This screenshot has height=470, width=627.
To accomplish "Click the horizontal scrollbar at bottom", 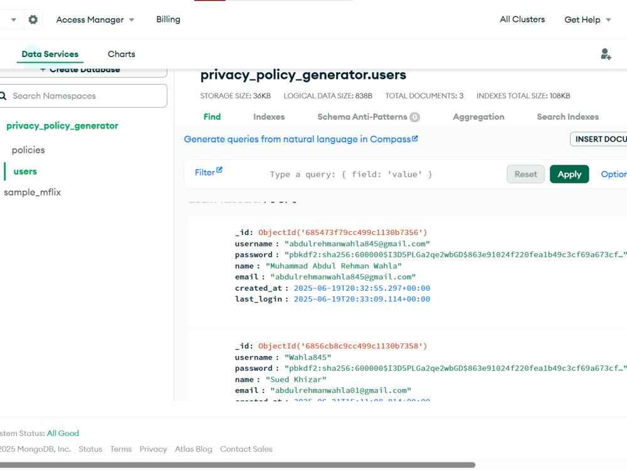I will [238, 465].
